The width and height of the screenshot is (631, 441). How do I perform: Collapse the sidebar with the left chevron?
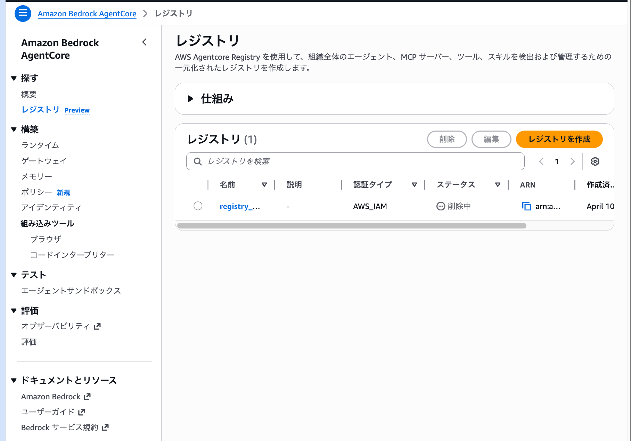[x=145, y=42]
